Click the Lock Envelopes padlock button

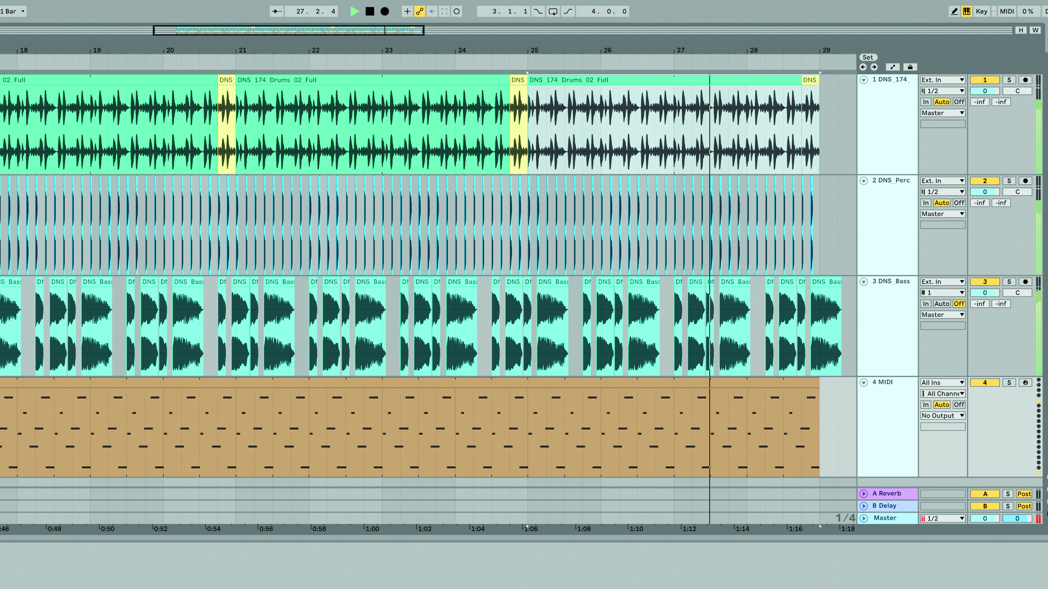[910, 67]
